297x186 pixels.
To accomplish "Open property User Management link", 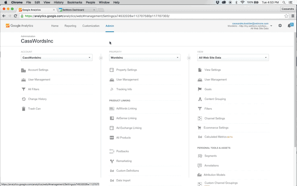I will [127, 80].
